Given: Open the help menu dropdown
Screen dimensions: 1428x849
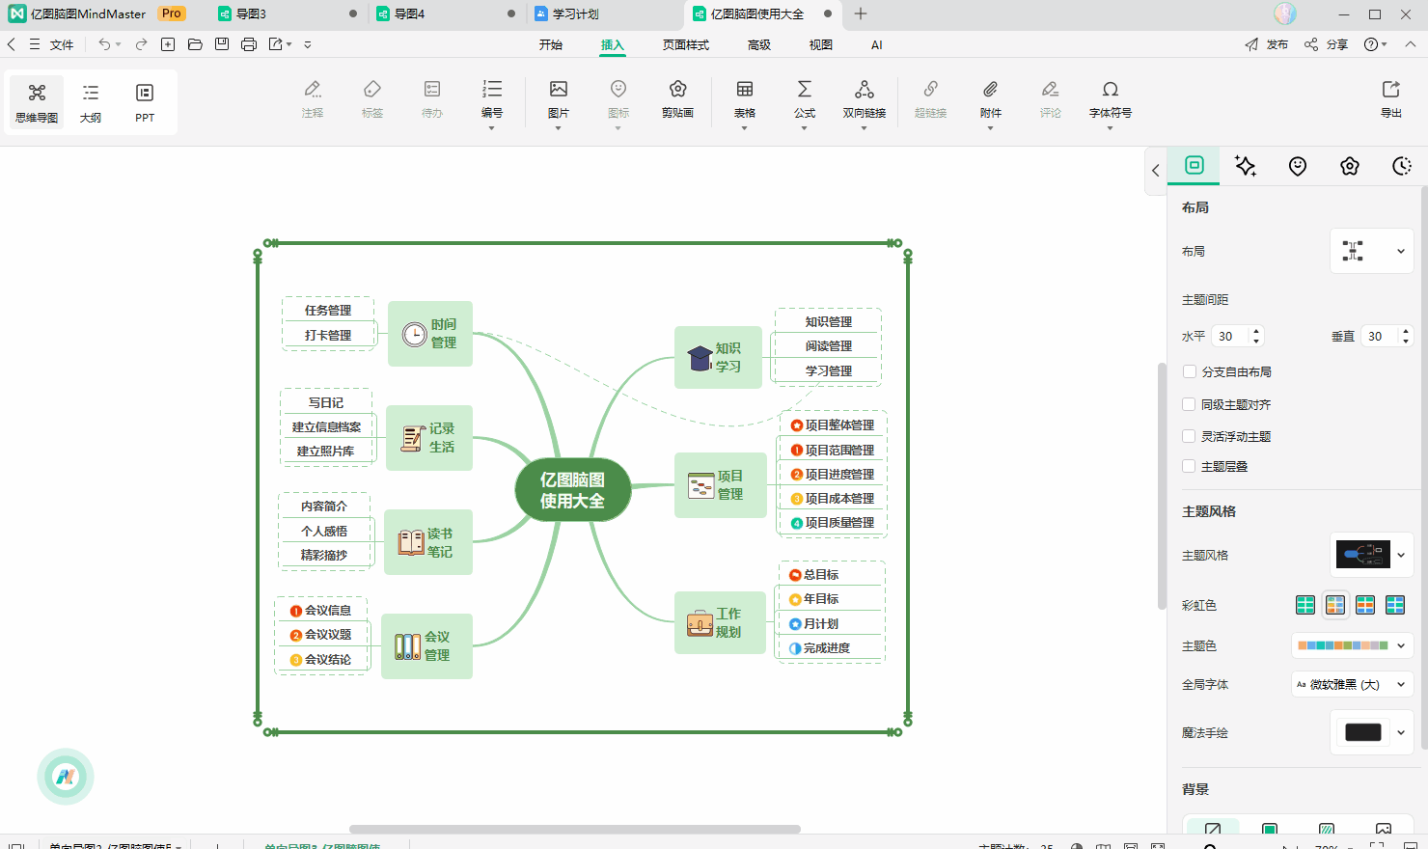Looking at the screenshot, I should click(x=1375, y=44).
